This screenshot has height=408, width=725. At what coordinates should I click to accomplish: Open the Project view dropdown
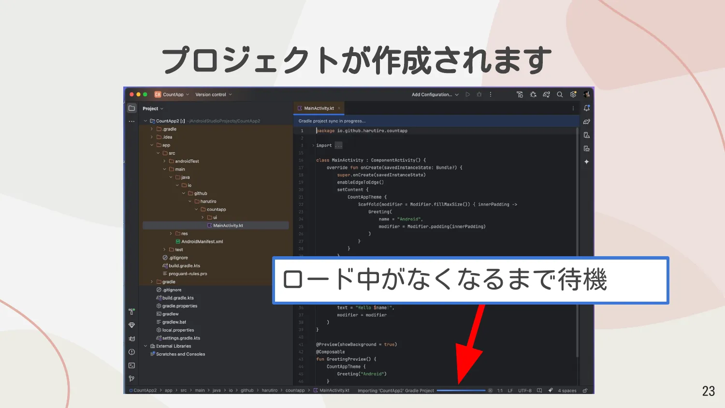pyautogui.click(x=152, y=108)
